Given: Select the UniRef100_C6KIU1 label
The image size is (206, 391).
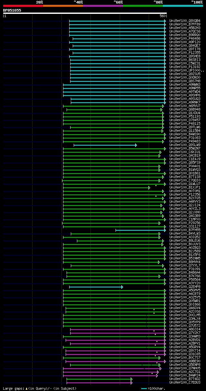Looking at the screenshot, I should [x=185, y=152].
